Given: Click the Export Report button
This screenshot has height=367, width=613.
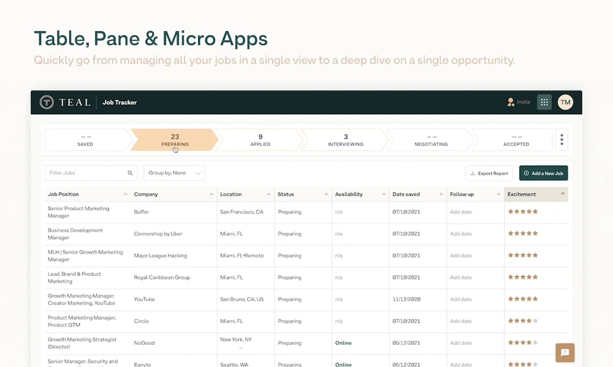Looking at the screenshot, I should (x=489, y=173).
